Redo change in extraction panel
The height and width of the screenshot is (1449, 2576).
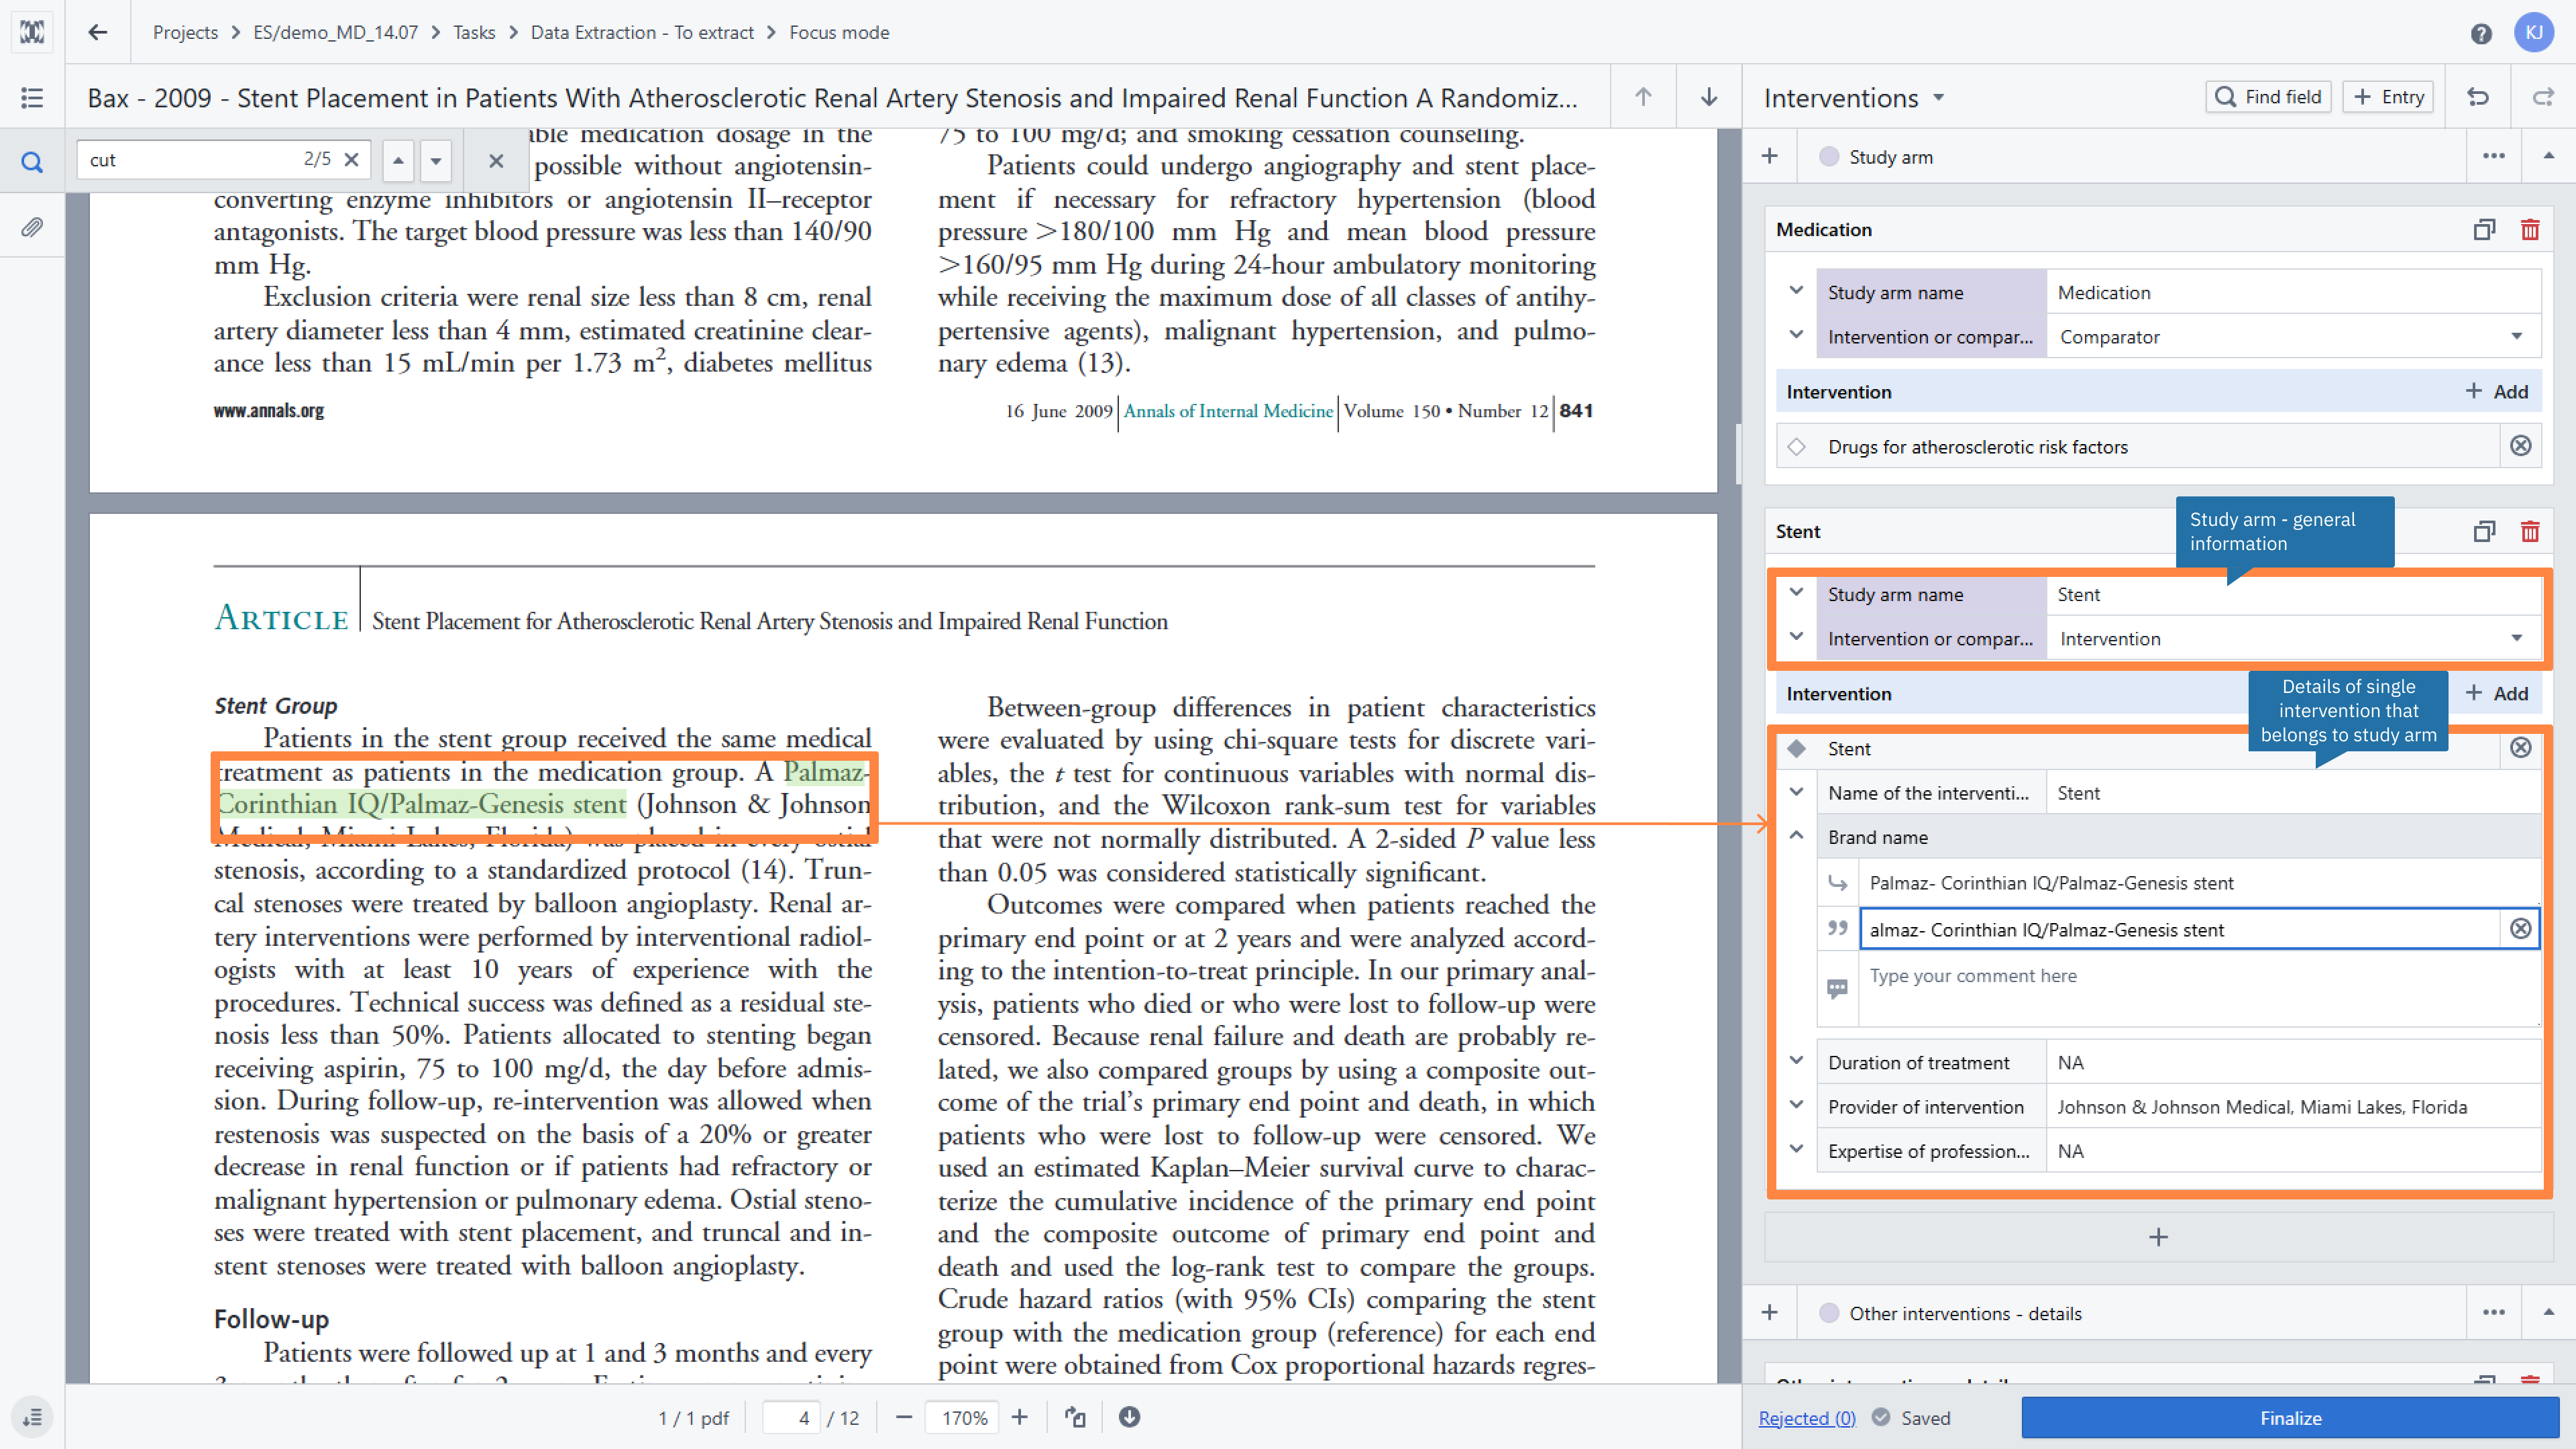tap(2543, 97)
